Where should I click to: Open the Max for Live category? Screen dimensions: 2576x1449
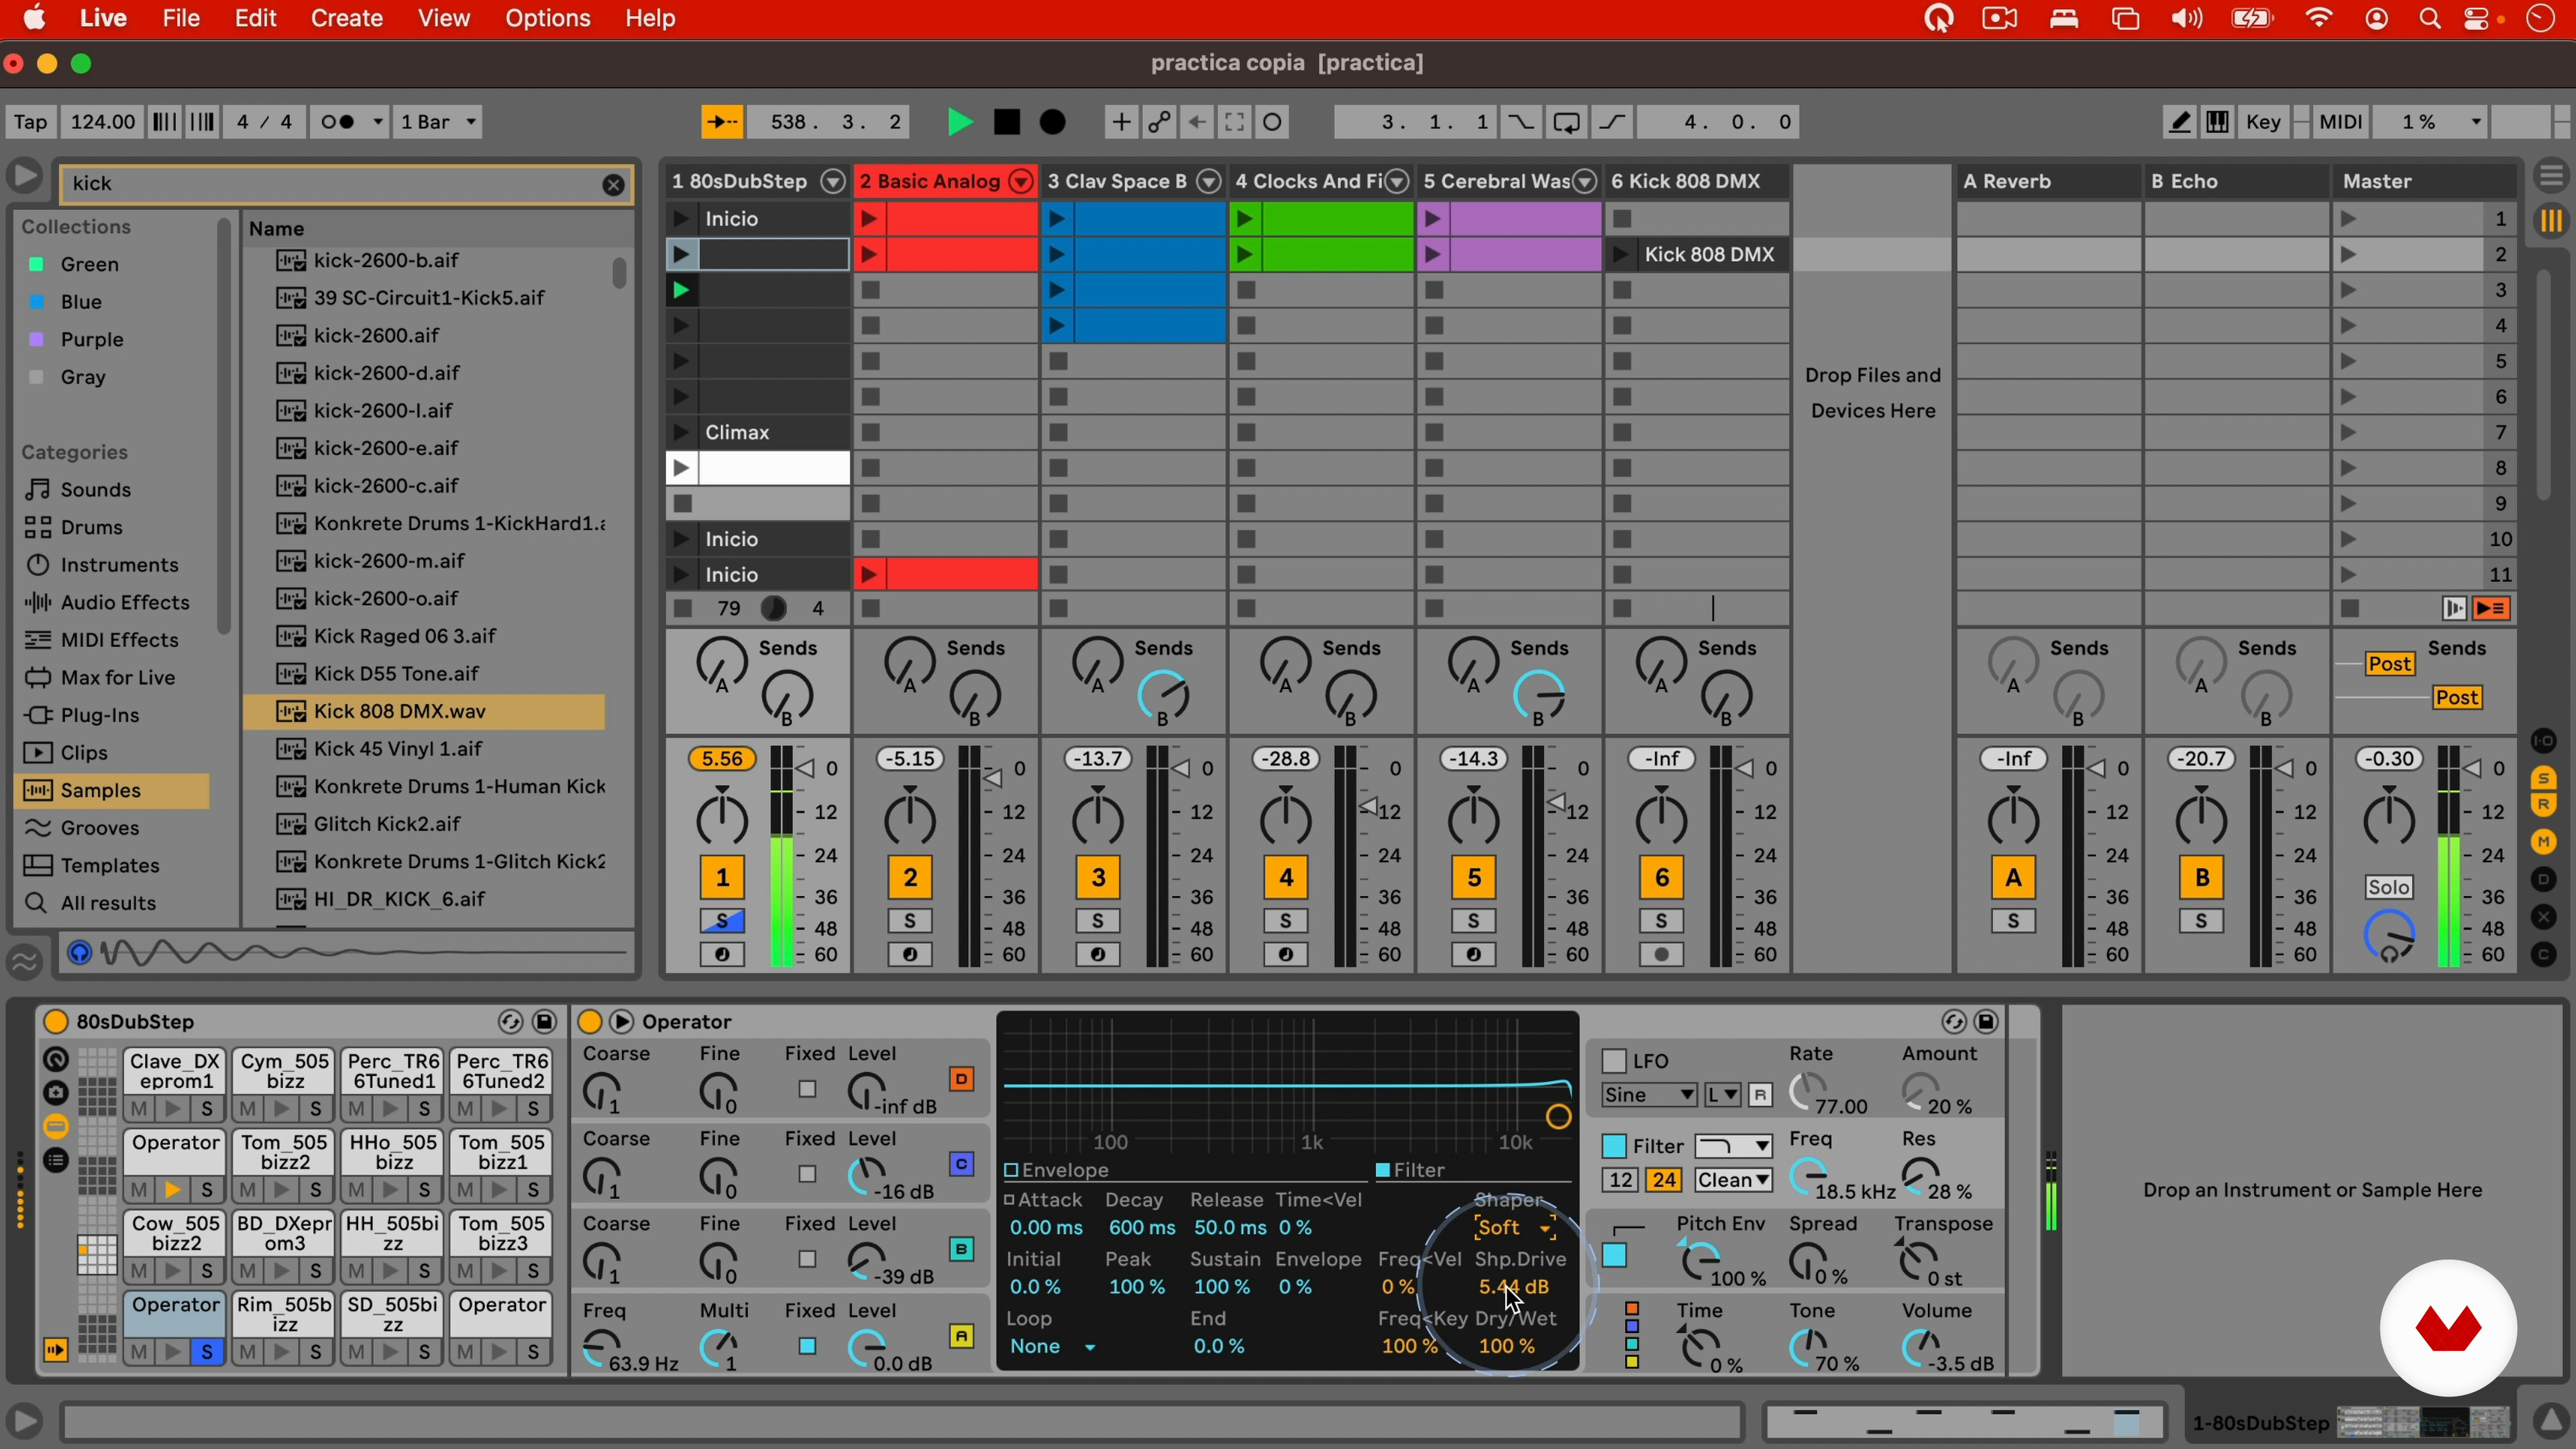point(117,677)
